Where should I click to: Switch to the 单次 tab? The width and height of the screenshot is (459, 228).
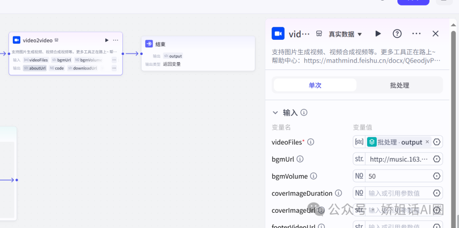315,85
